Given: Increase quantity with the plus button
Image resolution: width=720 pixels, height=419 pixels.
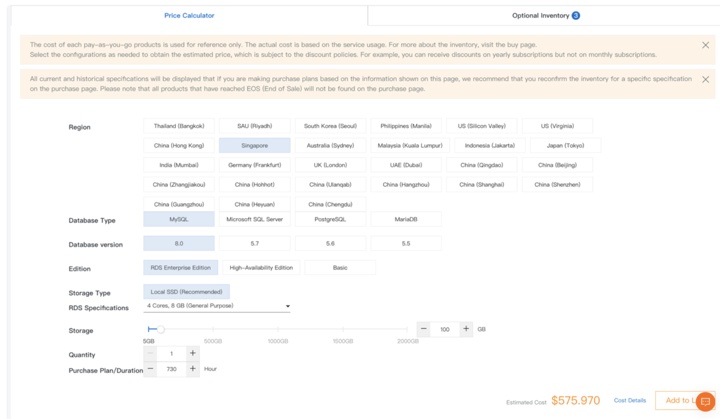Looking at the screenshot, I should [193, 353].
